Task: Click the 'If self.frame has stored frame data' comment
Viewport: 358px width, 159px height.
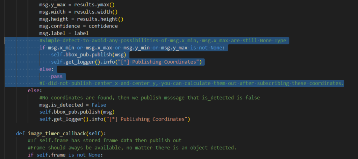Action: (x=105, y=140)
